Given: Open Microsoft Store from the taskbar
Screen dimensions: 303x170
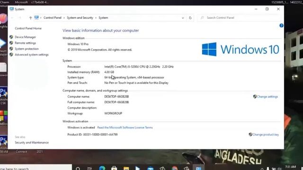Looking at the screenshot, I should (x=114, y=168).
